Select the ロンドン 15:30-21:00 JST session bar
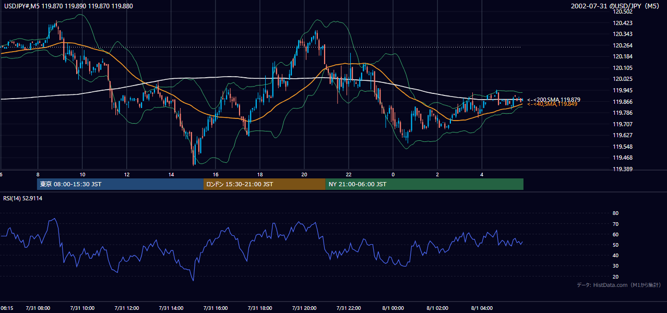667x313 pixels. [x=264, y=184]
